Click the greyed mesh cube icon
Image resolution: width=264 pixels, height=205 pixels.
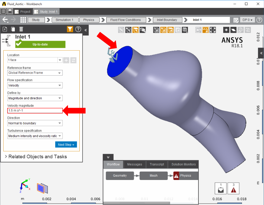pyautogui.click(x=178, y=30)
